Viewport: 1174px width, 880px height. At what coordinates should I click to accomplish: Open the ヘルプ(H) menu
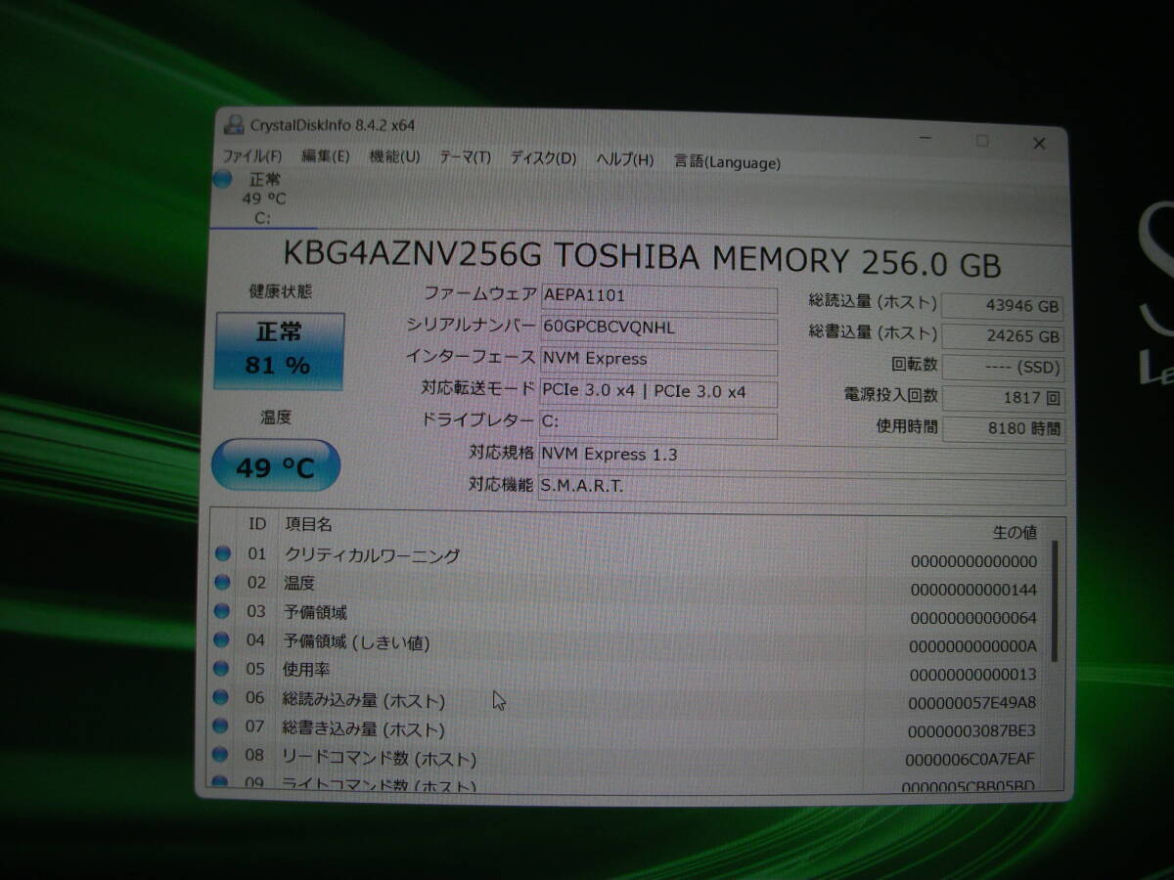coord(624,160)
